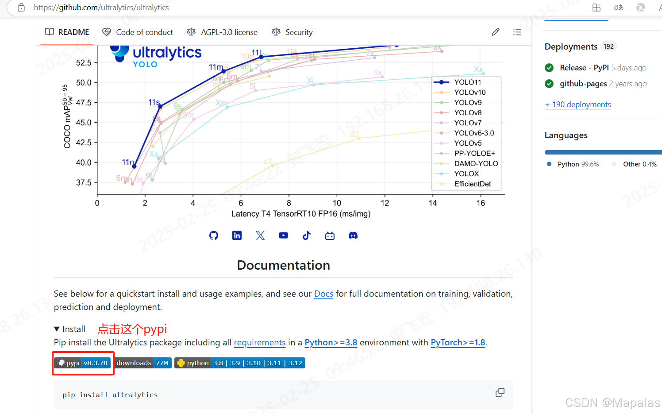662x414 pixels.
Task: Open the LinkedIn social icon
Action: 237,235
